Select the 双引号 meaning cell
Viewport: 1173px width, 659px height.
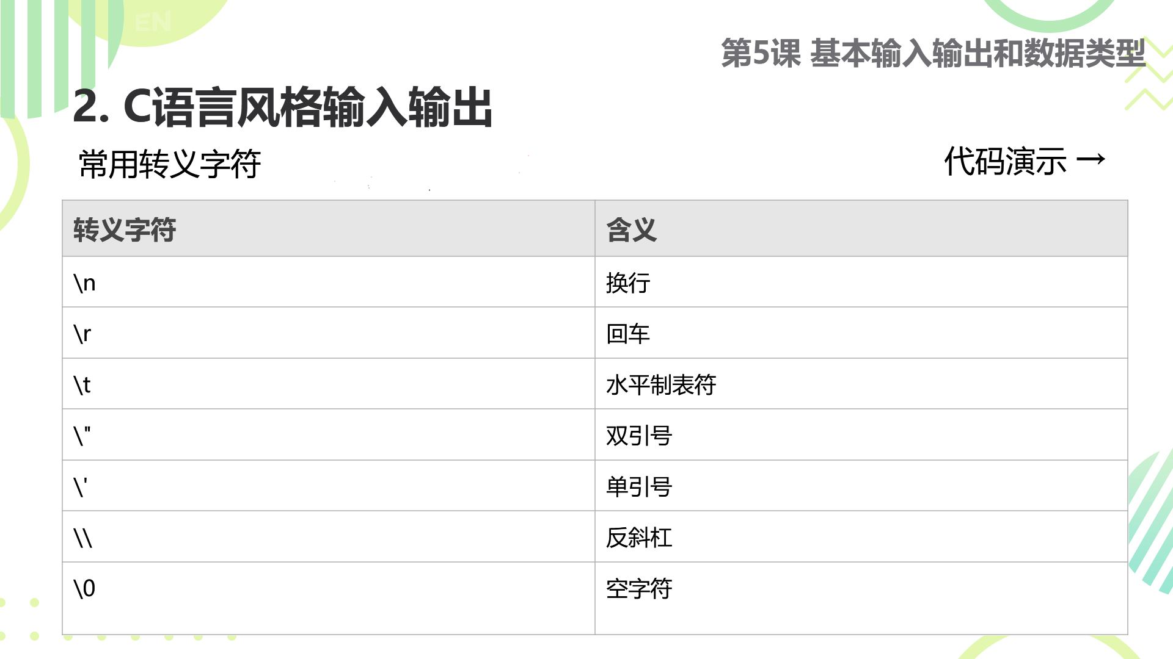[861, 434]
